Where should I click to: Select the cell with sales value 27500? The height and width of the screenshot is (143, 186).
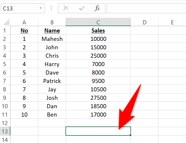coord(98,98)
